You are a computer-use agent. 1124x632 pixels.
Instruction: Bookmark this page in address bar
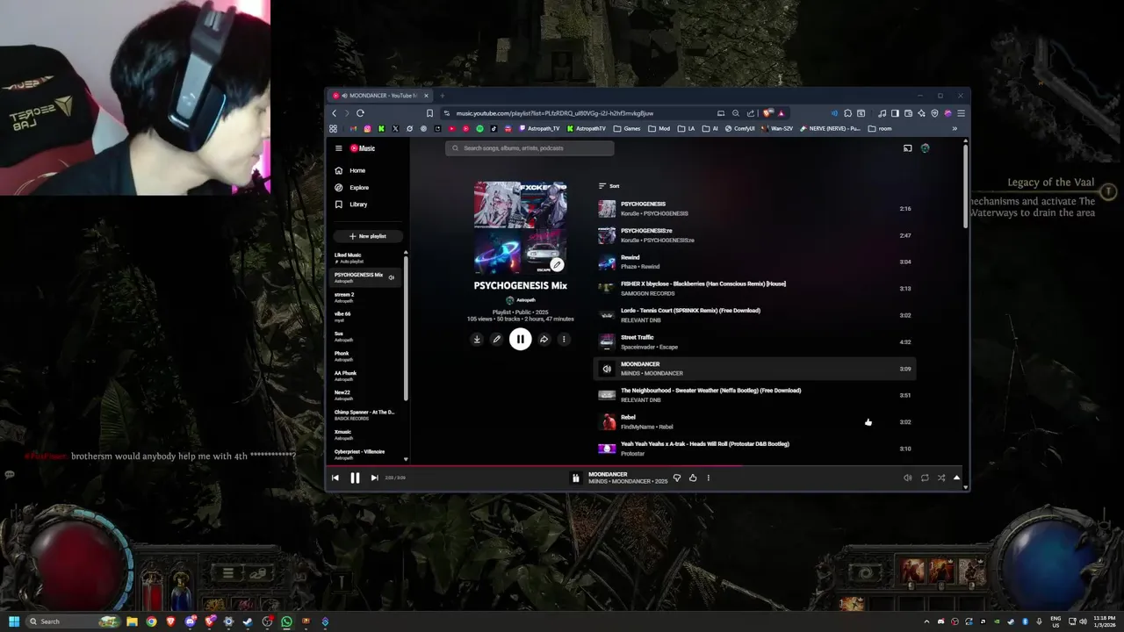(x=429, y=113)
